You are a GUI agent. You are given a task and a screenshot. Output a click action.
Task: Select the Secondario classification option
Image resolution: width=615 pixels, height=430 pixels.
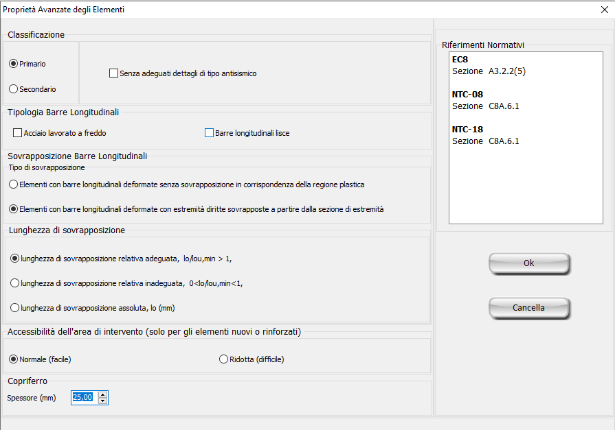pyautogui.click(x=13, y=88)
